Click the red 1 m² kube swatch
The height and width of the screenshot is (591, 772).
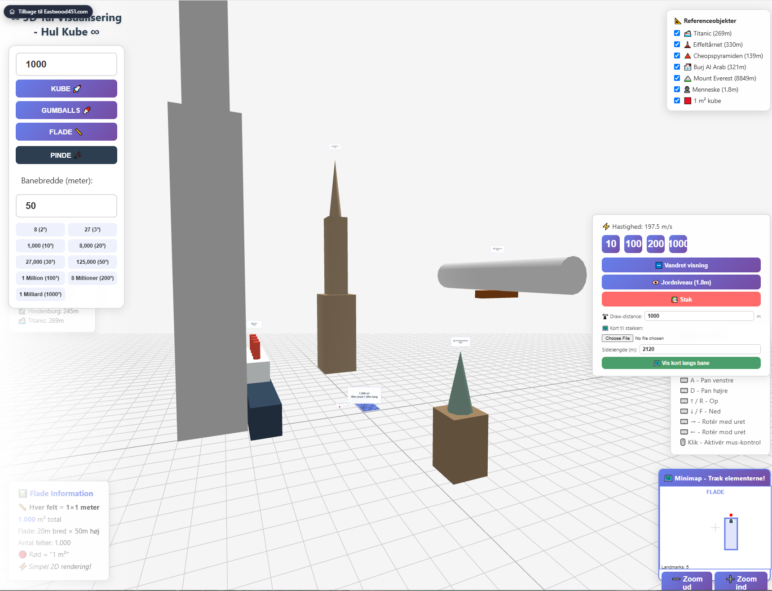(x=688, y=101)
